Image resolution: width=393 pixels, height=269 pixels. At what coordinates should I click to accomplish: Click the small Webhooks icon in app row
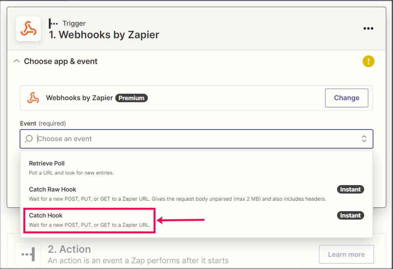(33, 98)
